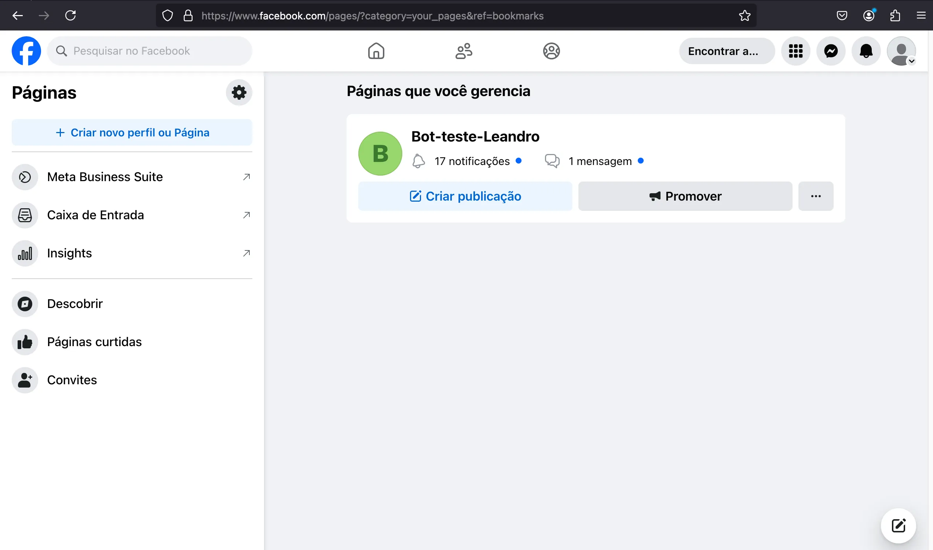Open the Firefox extensions icon
Screen dimensions: 933x550
click(895, 15)
